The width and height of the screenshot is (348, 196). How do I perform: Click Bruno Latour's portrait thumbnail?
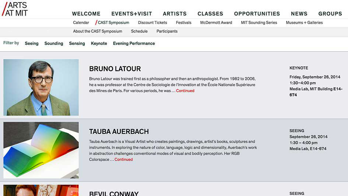(x=41, y=87)
